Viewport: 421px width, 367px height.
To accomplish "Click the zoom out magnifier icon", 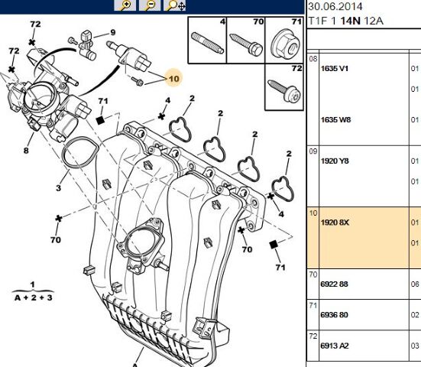I will (x=150, y=5).
